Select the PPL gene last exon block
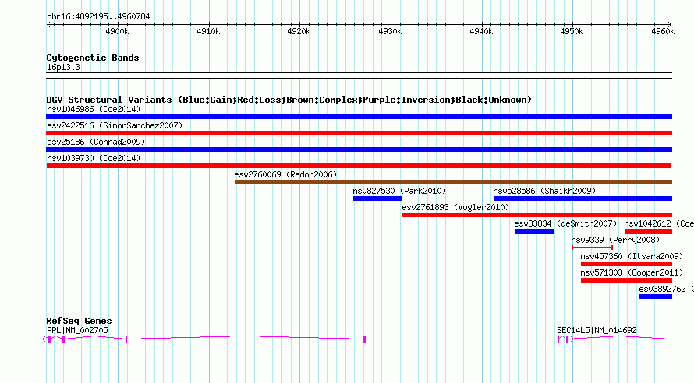Image resolution: width=694 pixels, height=383 pixels. (364, 339)
